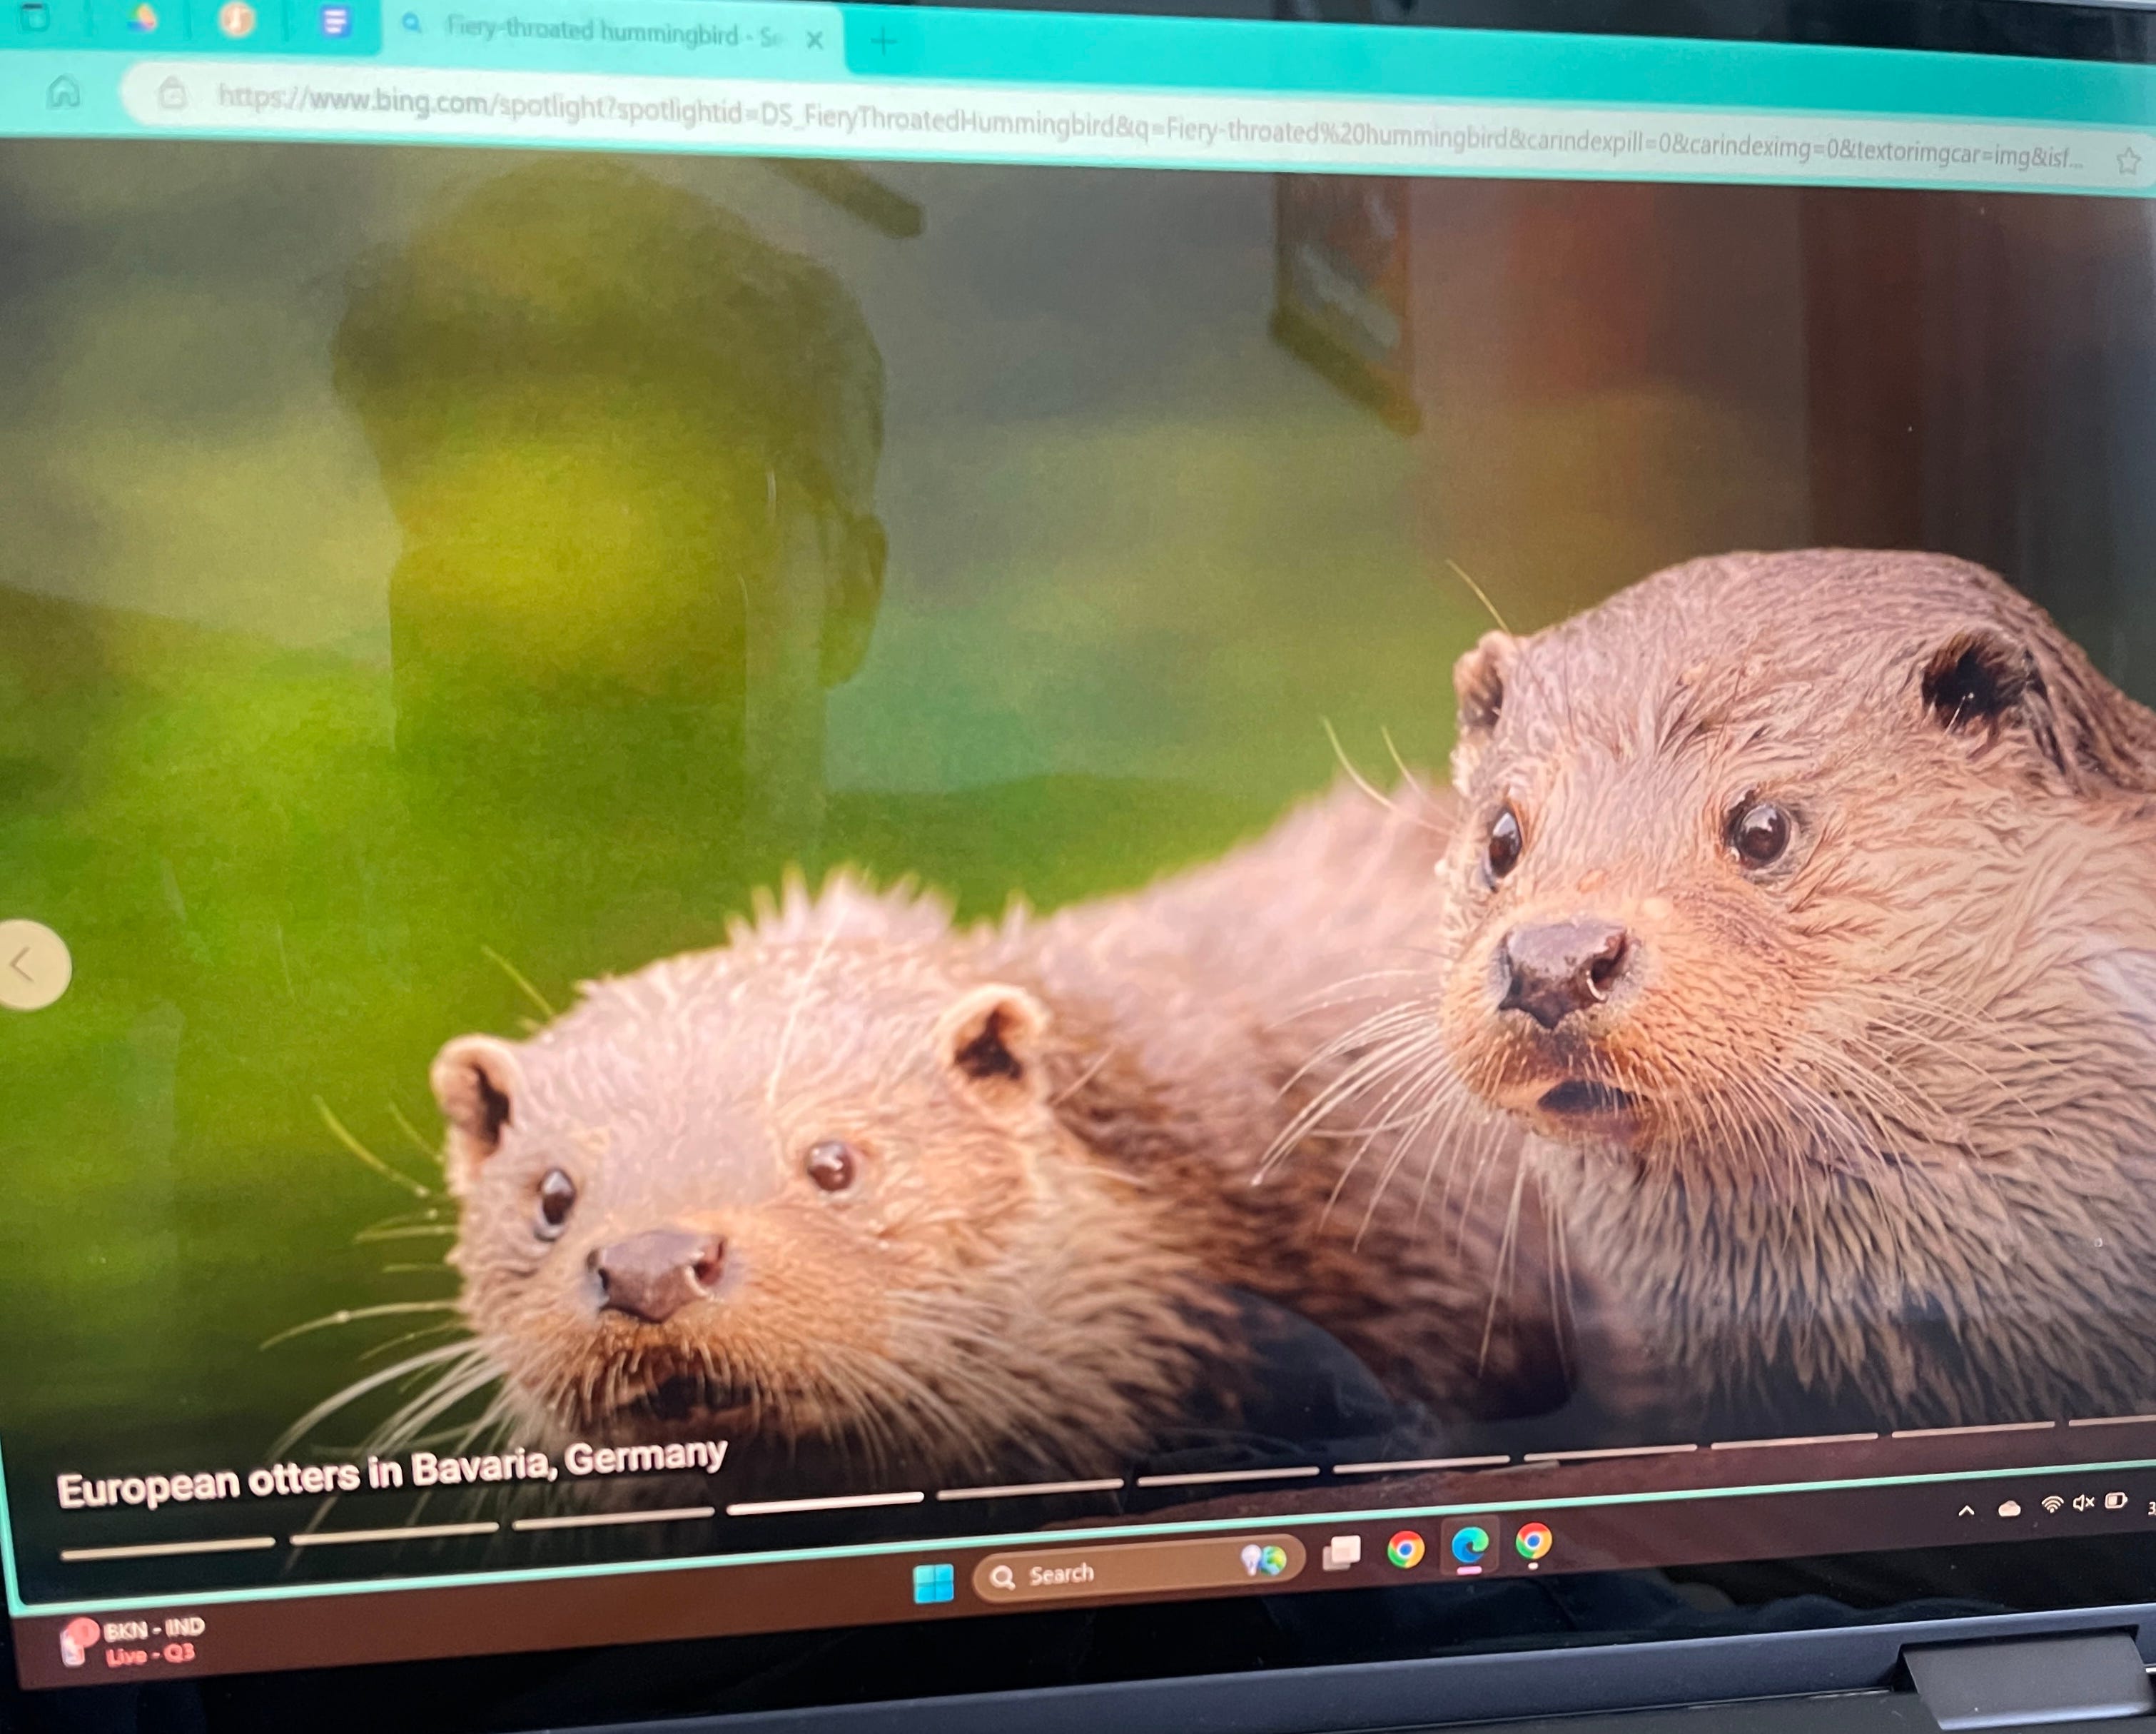Screen dimensions: 2156x1734
Task: Open the orange music pinned tab
Action: point(236,19)
